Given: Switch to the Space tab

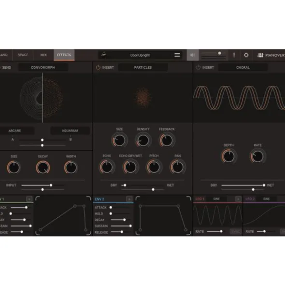Looking at the screenshot, I should [x=23, y=55].
